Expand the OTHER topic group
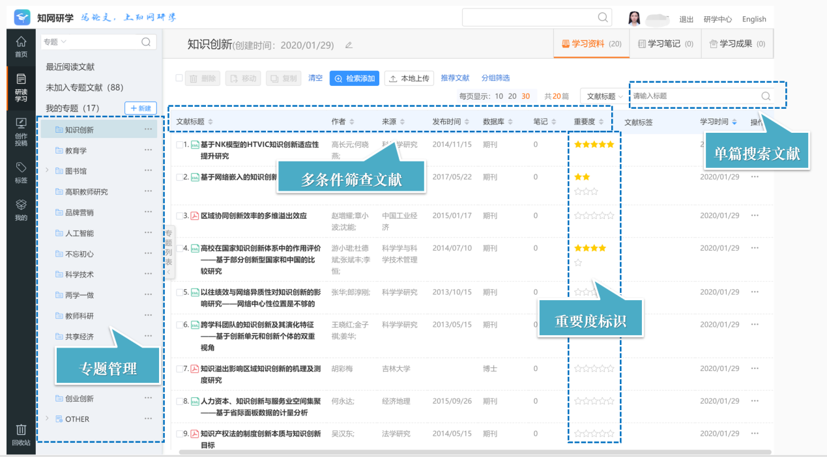 (47, 419)
